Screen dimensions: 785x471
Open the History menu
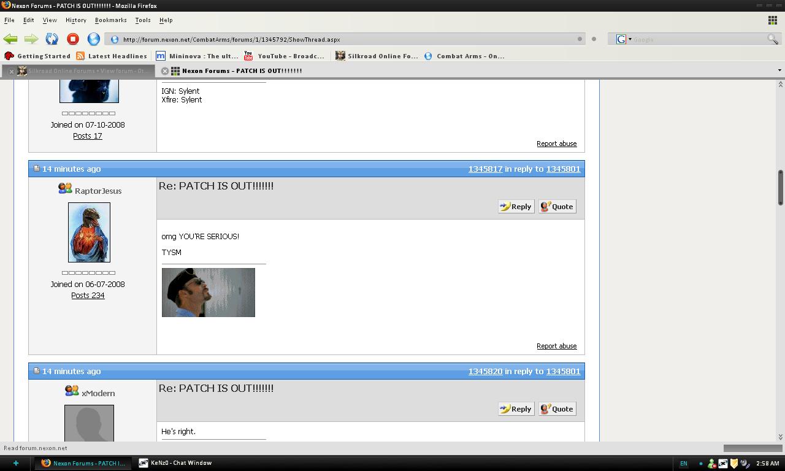(x=75, y=20)
